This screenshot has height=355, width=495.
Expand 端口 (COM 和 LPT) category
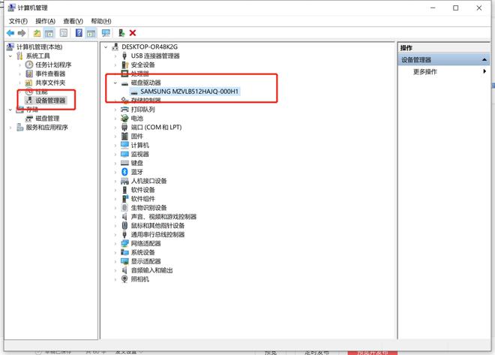coord(115,128)
